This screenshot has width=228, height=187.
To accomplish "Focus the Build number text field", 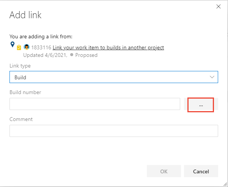I will 94,104.
